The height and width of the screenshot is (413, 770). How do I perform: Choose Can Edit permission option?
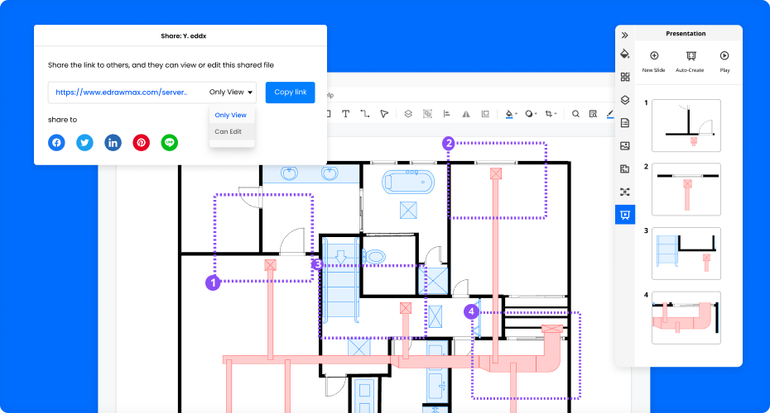[x=229, y=132]
